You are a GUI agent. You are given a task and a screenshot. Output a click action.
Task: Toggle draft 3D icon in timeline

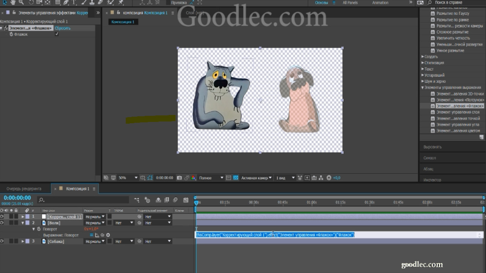(x=147, y=200)
